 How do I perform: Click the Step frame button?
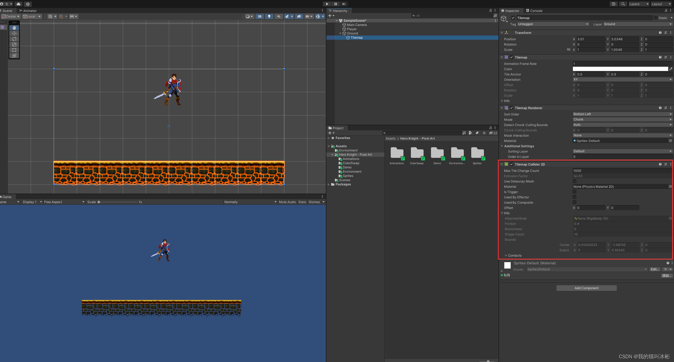(344, 4)
